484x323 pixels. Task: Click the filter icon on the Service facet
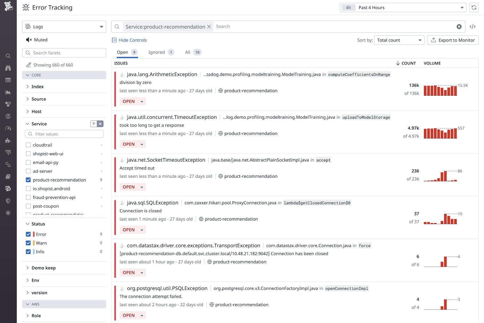(x=94, y=124)
